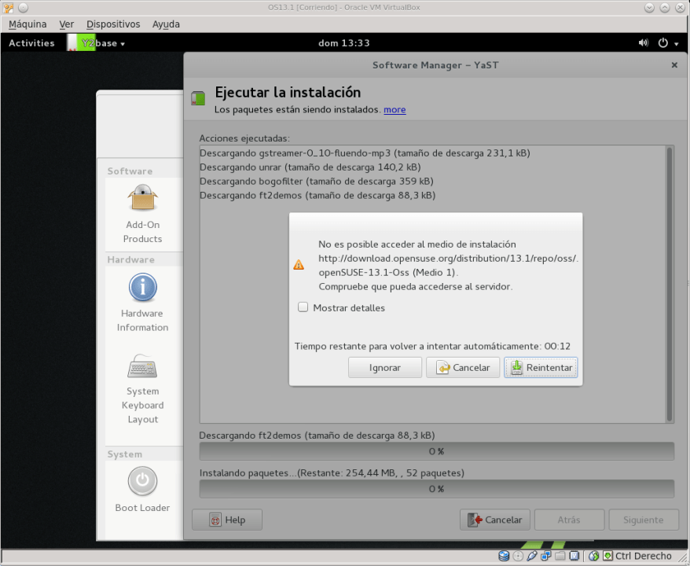The width and height of the screenshot is (690, 566).
Task: Open the power menu in the top panel
Action: pyautogui.click(x=664, y=42)
